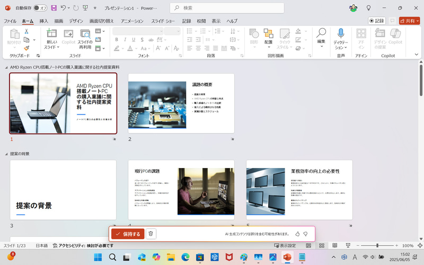Click the accessibility status message

click(83, 245)
